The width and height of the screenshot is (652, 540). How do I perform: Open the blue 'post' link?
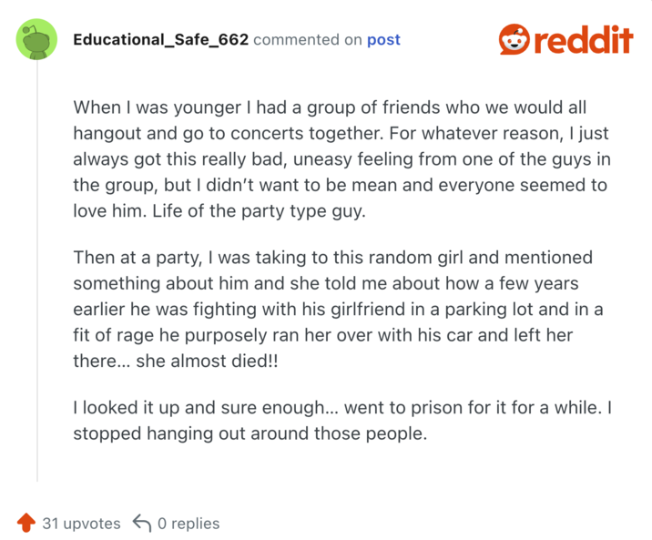[383, 40]
